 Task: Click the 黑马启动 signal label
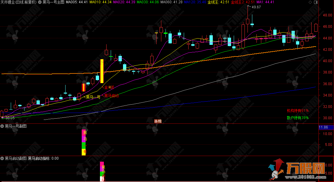[111, 96]
